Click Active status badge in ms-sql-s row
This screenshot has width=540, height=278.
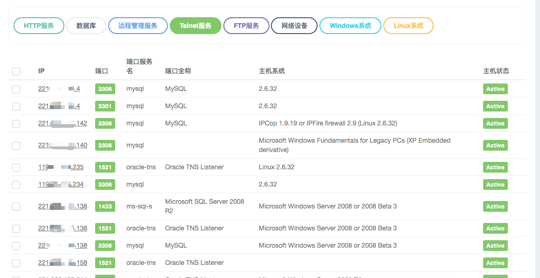coord(495,207)
